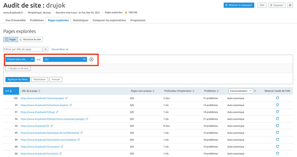Click the Annuler button
Viewport: 297px width, 157px height.
click(56, 79)
